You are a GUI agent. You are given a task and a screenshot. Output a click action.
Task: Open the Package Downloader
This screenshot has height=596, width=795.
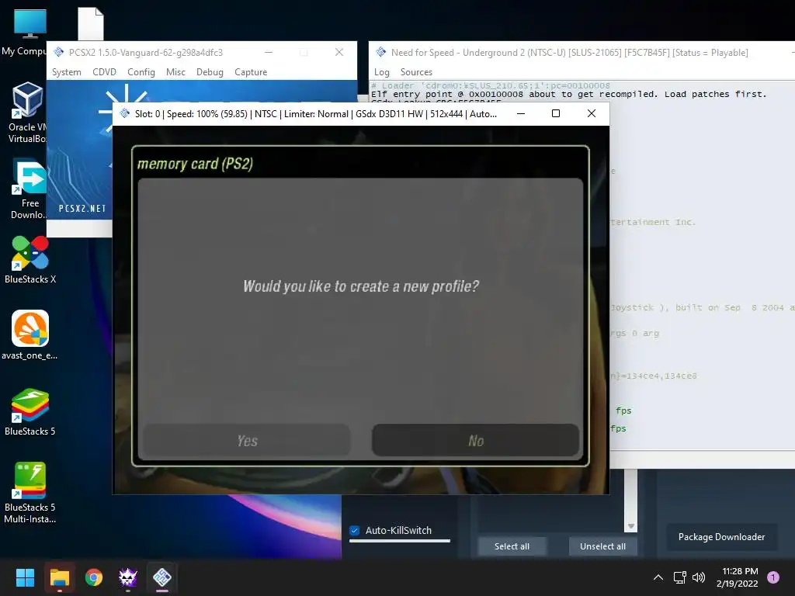tap(721, 537)
